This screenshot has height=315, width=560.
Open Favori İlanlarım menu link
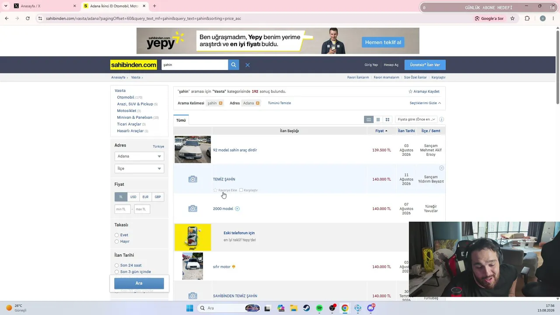tap(358, 77)
